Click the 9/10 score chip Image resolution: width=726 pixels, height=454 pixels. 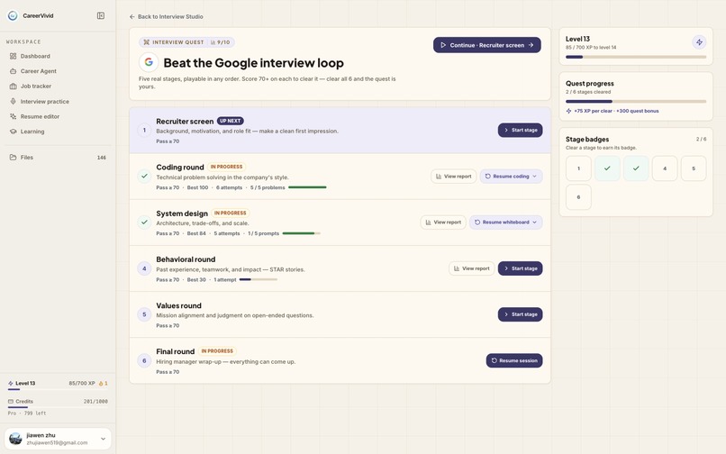pyautogui.click(x=221, y=42)
